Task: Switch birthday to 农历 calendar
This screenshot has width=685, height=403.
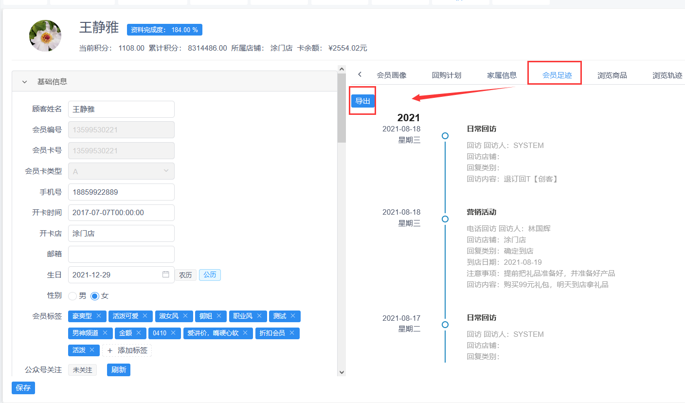Action: 185,275
